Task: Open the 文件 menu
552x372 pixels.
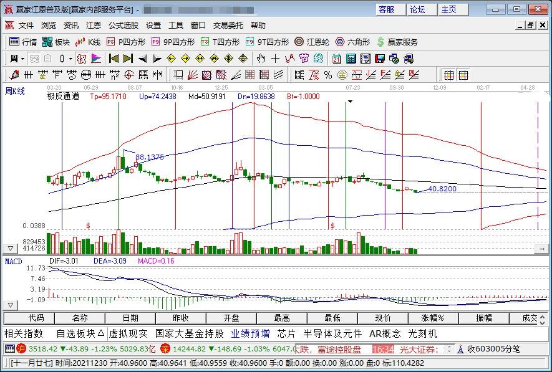Action: [26, 26]
